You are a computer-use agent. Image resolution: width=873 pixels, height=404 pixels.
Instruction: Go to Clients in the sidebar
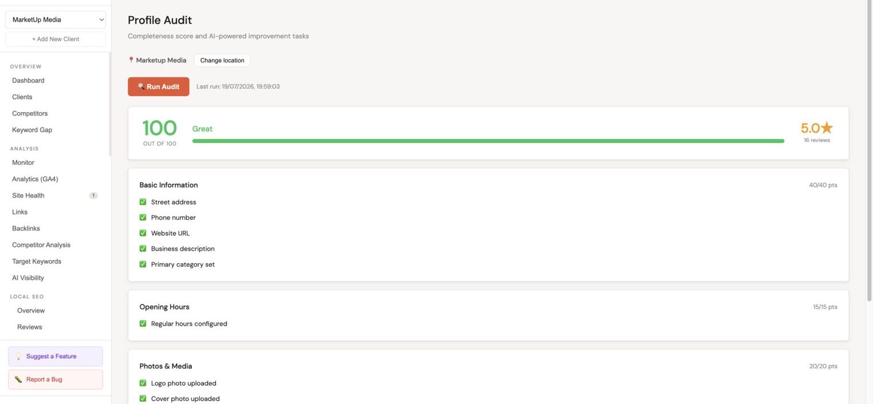point(22,97)
